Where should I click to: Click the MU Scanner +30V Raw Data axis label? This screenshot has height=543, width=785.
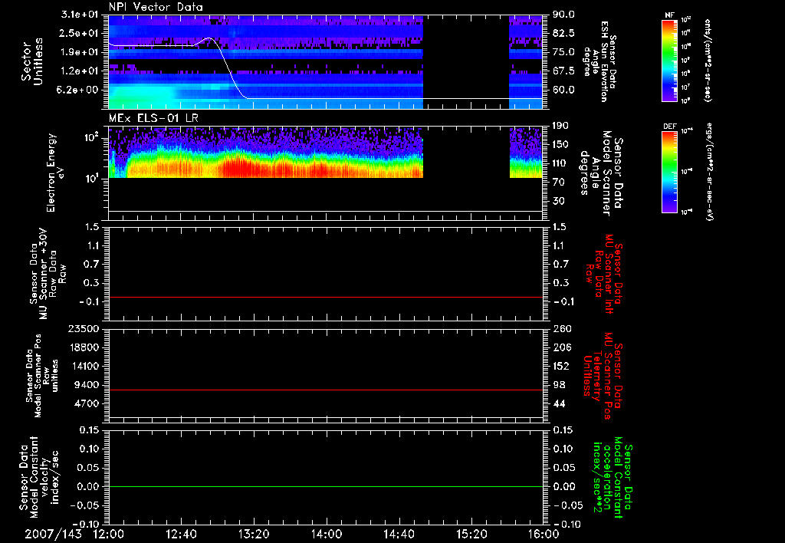point(47,274)
